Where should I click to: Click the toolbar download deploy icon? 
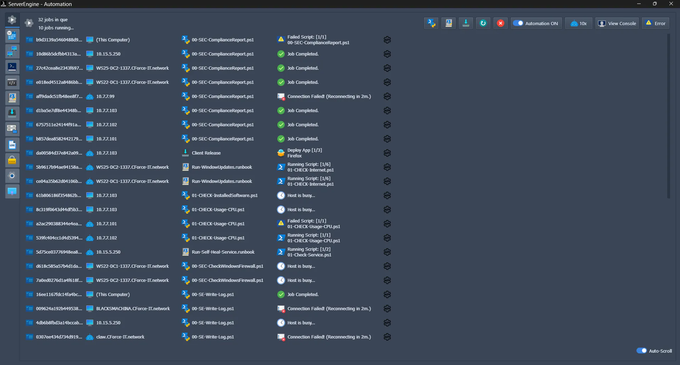point(466,23)
